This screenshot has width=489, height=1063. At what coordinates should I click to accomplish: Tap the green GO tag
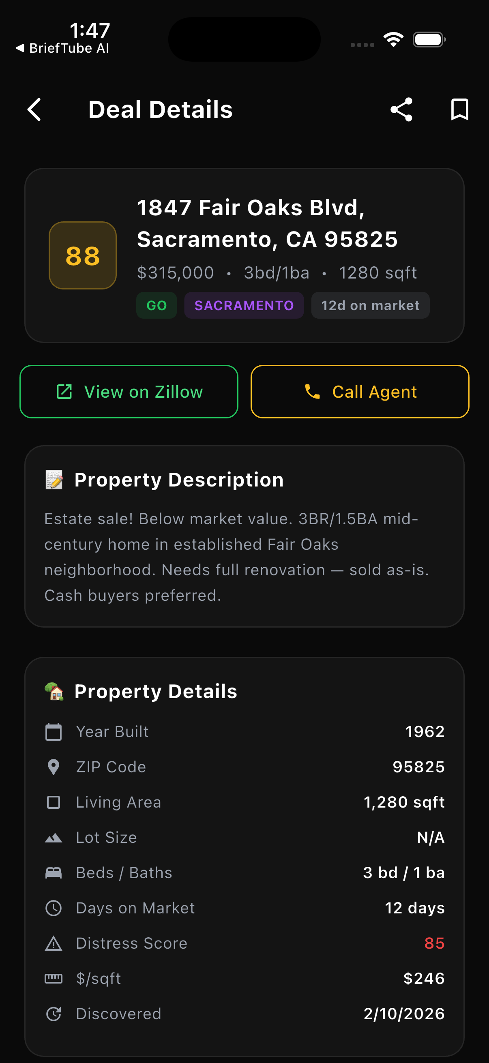(157, 305)
